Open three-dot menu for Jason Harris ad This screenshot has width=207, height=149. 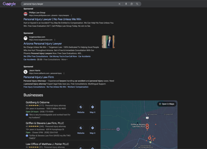click(x=64, y=73)
